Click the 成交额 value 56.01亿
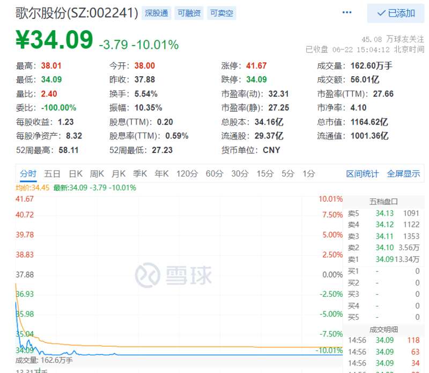Viewport: 429px width, 373px height. tap(365, 79)
